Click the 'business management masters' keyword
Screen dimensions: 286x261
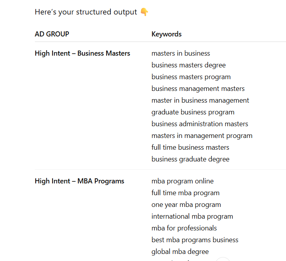coord(198,89)
